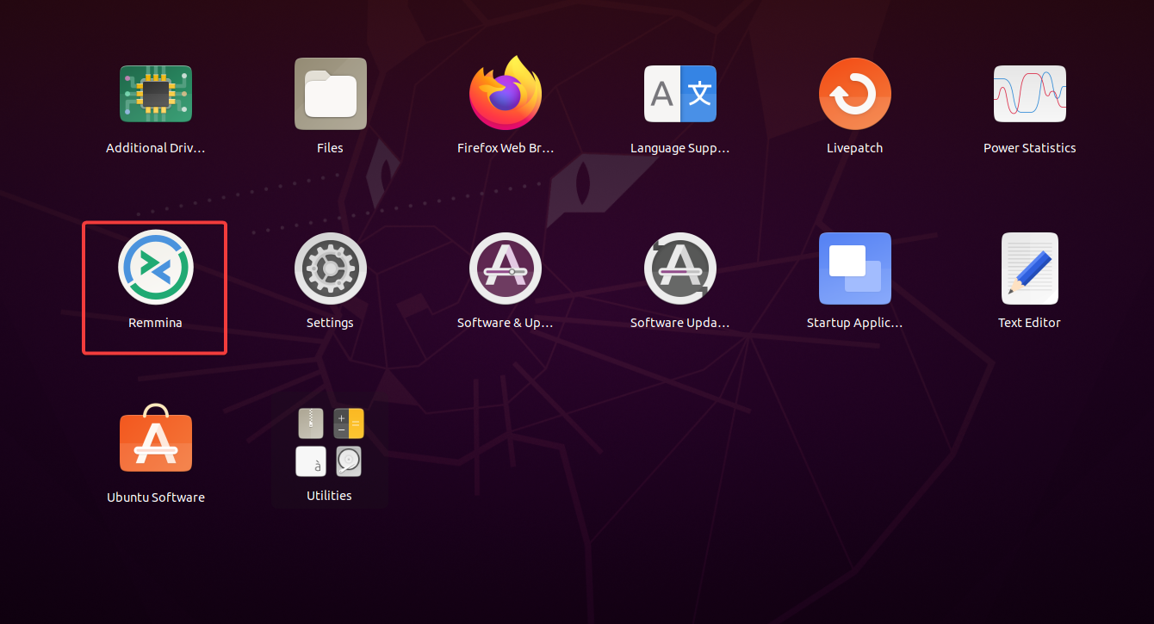Launch the Language Support icon
This screenshot has height=624, width=1154.
[680, 93]
